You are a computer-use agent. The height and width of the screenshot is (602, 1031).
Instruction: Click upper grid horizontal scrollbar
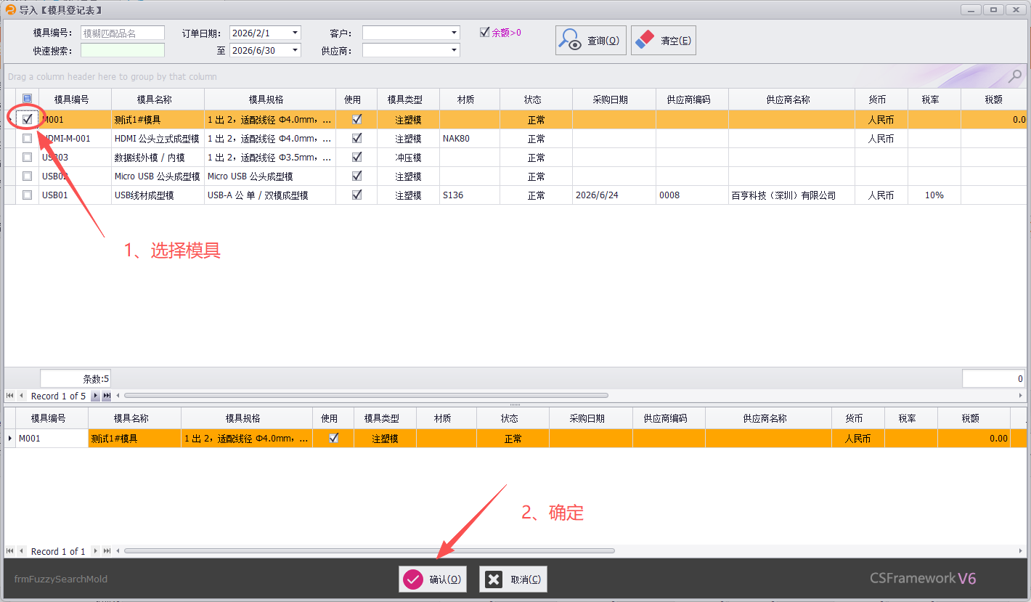367,396
